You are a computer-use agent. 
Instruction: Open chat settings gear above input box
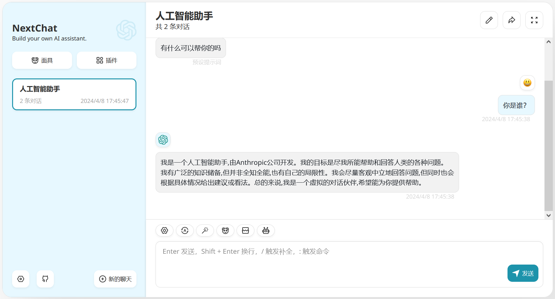point(164,230)
